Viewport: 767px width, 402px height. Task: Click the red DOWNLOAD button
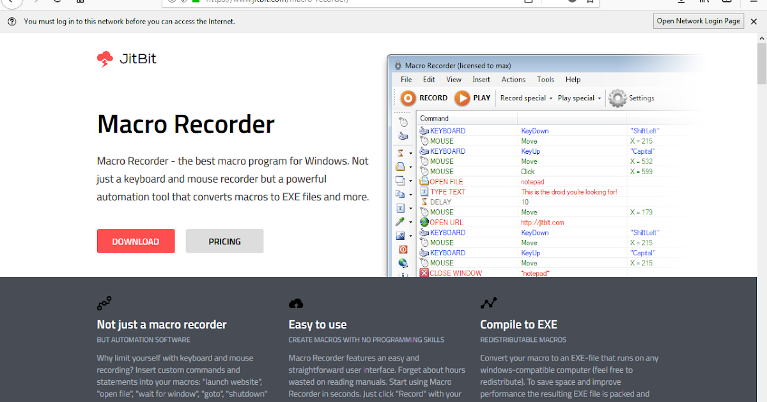[x=136, y=241]
